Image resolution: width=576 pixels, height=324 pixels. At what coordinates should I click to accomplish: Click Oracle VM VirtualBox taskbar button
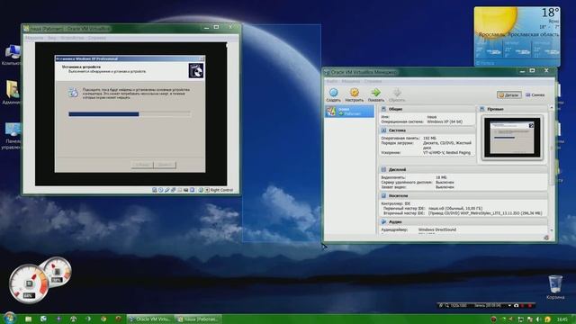point(150,319)
